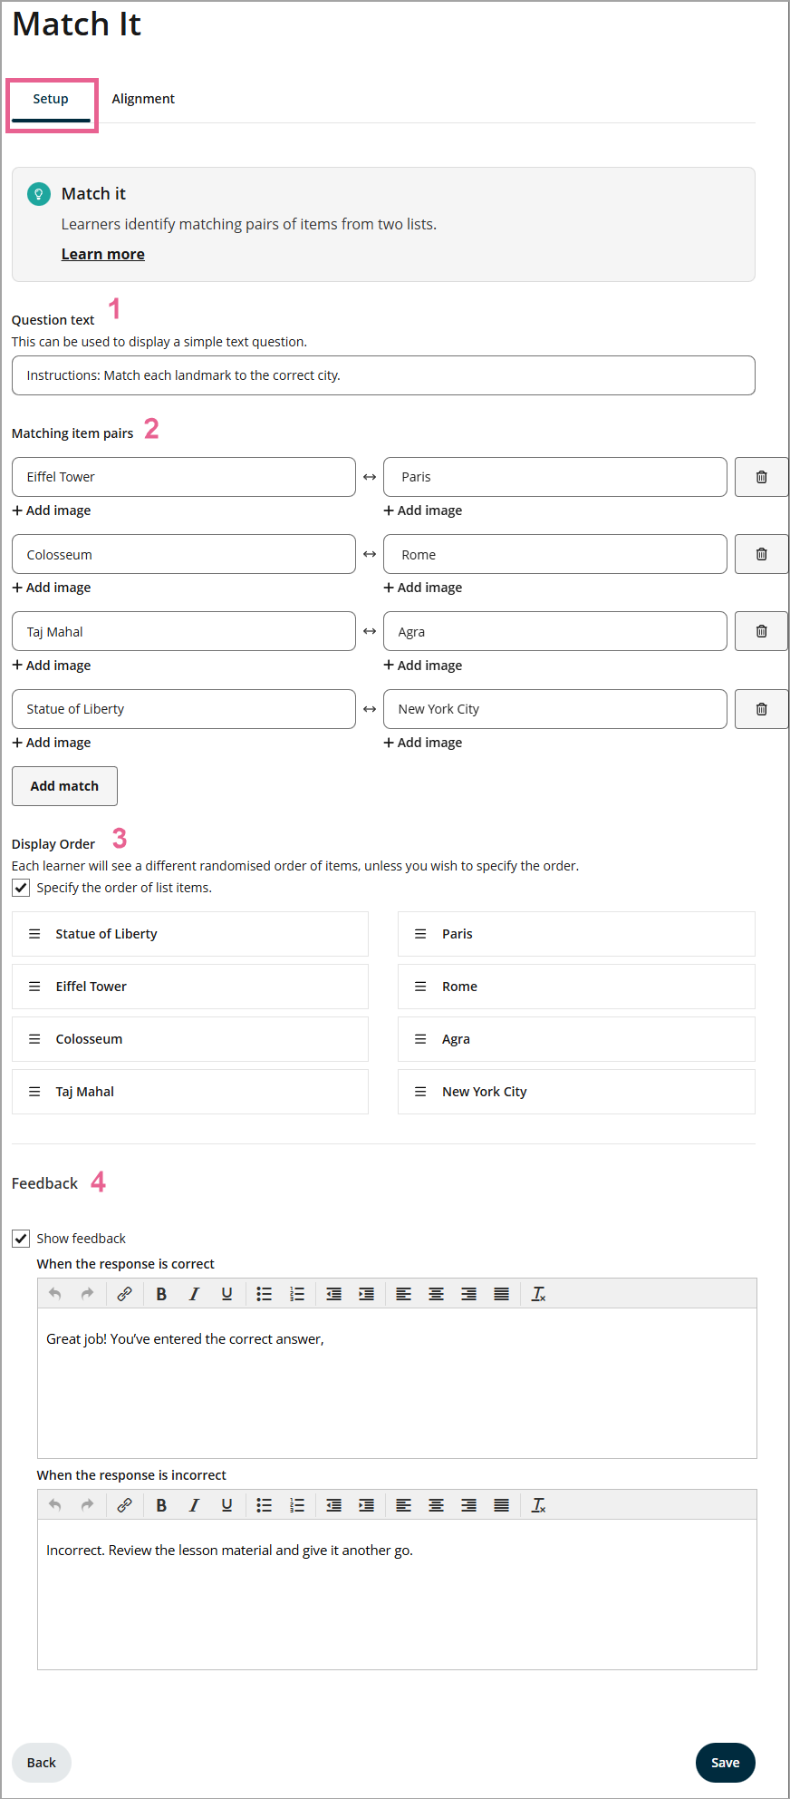This screenshot has width=790, height=1799.
Task: Save the Match It question
Action: (725, 1763)
